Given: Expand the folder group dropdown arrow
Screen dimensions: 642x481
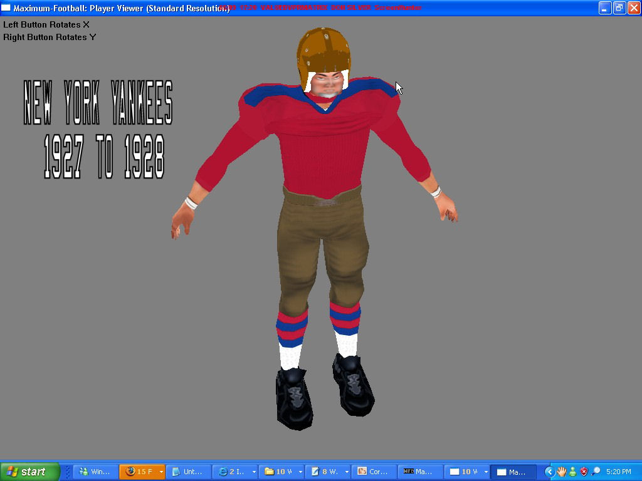Looking at the screenshot, I should click(x=300, y=472).
